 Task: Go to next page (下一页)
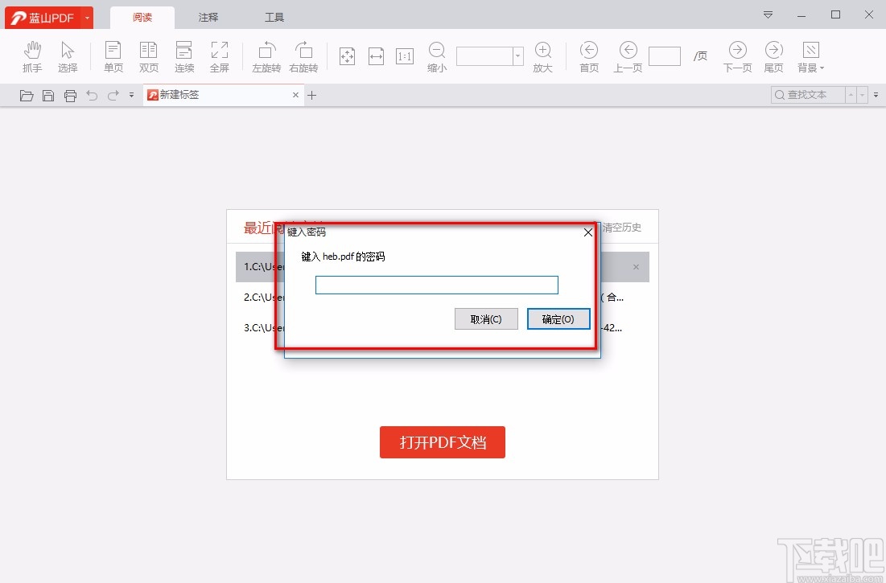(x=737, y=56)
